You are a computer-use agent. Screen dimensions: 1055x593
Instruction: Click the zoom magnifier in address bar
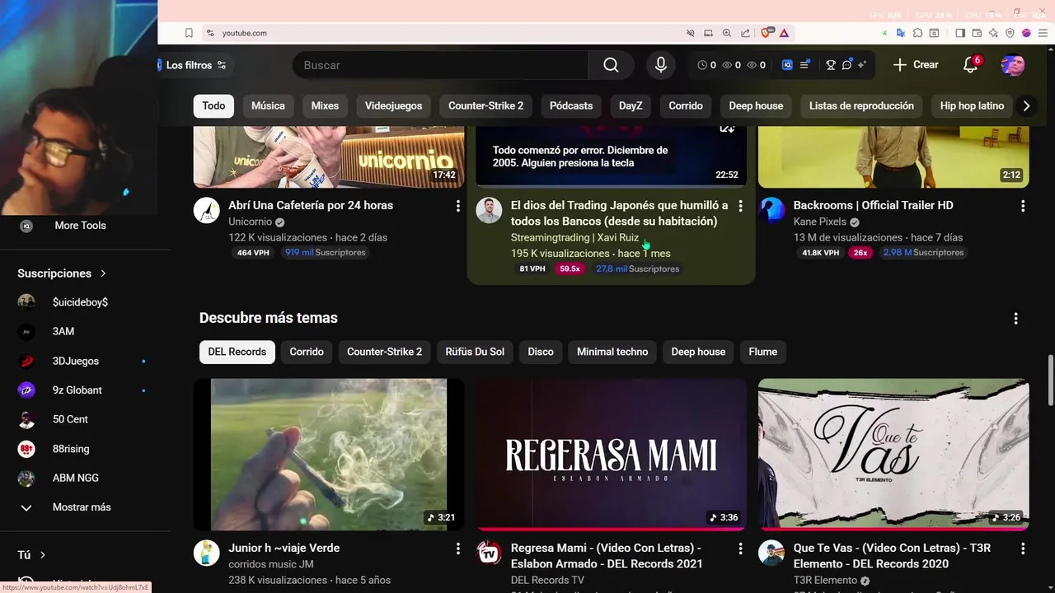pyautogui.click(x=727, y=33)
